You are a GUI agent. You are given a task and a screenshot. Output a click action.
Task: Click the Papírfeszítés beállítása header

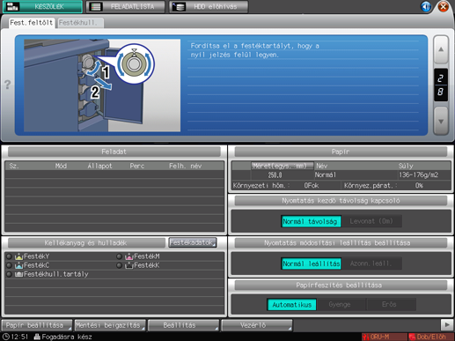click(341, 285)
